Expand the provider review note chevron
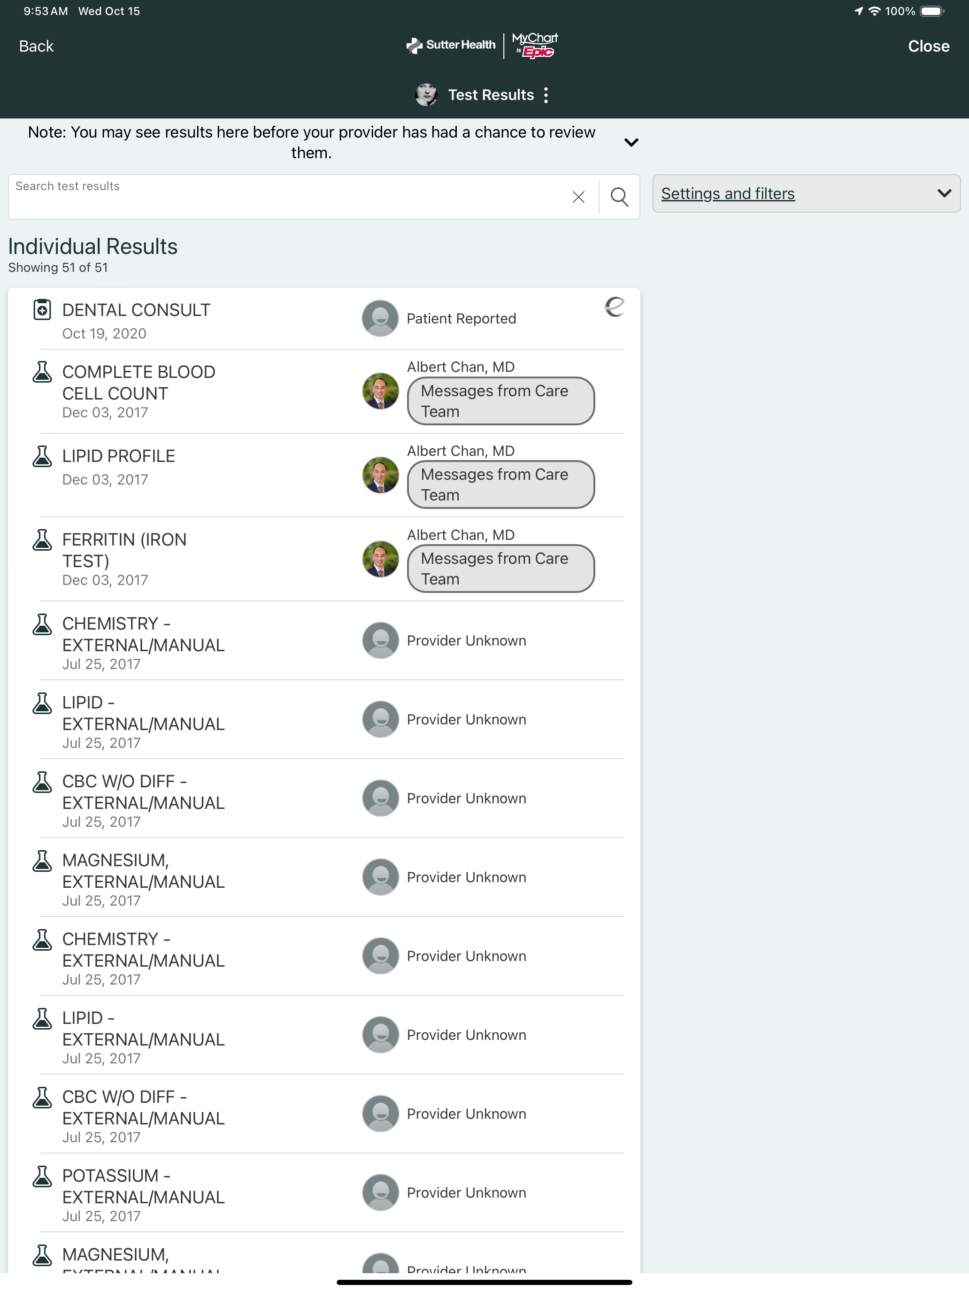This screenshot has height=1292, width=969. (x=631, y=143)
